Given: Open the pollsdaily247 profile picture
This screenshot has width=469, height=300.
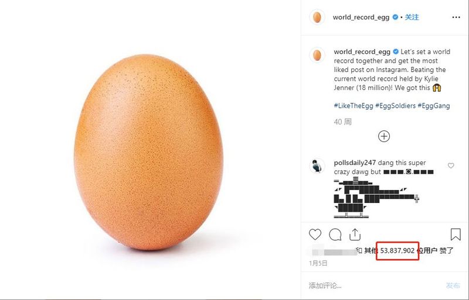Looking at the screenshot, I should (x=317, y=165).
